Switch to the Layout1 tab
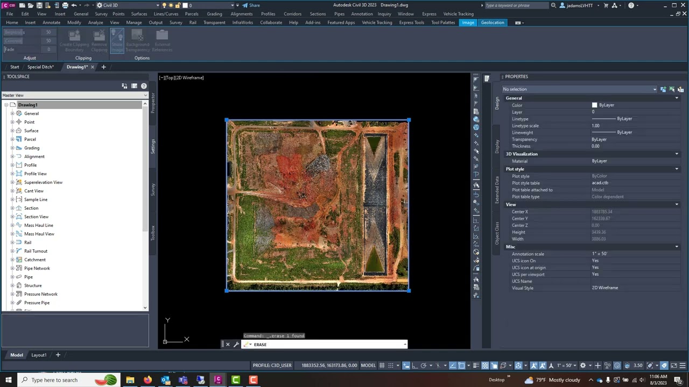The height and width of the screenshot is (387, 689). (39, 355)
